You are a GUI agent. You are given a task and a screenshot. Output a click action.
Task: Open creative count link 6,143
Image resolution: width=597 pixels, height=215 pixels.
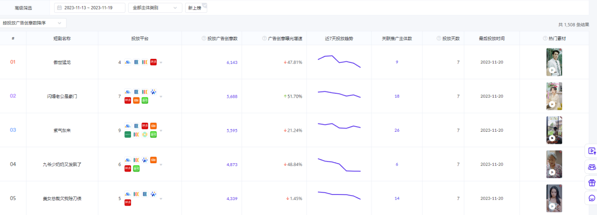click(232, 62)
